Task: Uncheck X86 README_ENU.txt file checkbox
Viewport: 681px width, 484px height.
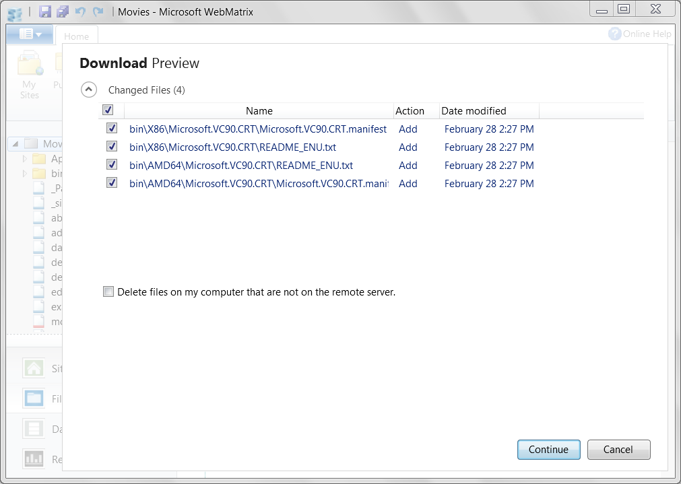Action: tap(112, 146)
